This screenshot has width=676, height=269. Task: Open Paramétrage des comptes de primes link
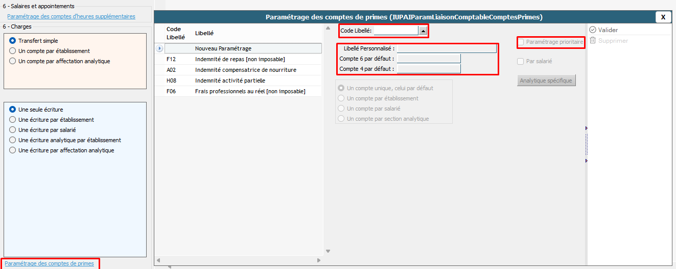point(50,263)
